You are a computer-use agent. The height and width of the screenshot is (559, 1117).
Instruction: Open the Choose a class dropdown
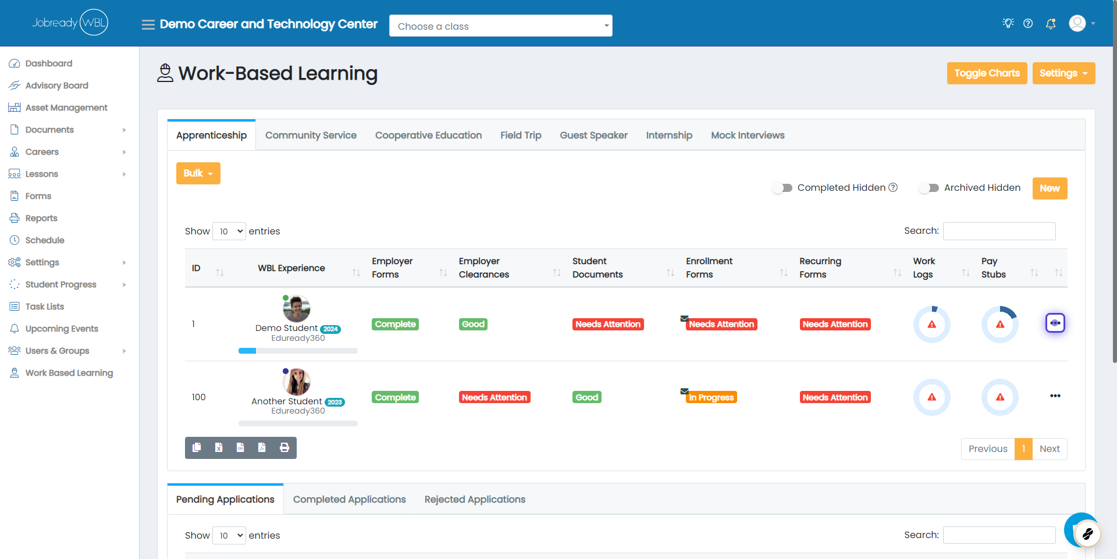pos(501,26)
